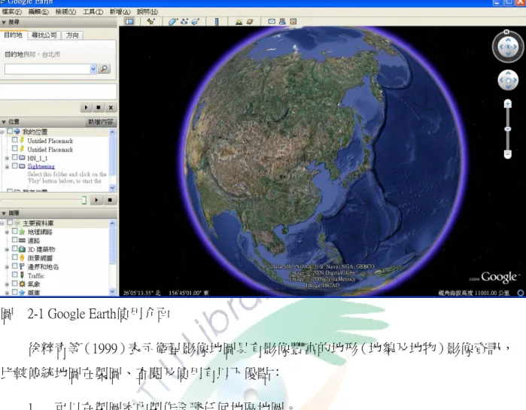Click the 目的地 search input field
The image size is (526, 410).
click(47, 69)
